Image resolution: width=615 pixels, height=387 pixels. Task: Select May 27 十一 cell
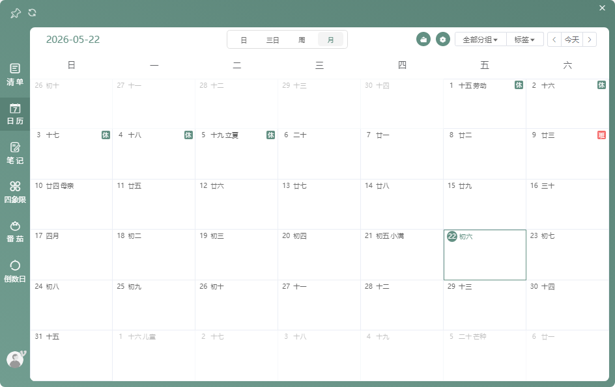319,305
